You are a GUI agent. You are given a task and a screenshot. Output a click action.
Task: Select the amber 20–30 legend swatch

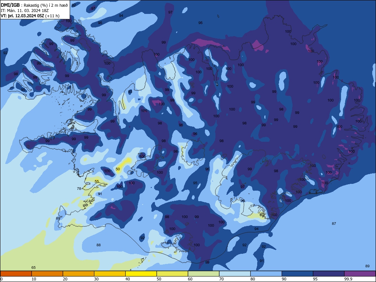pyautogui.click(x=79, y=274)
